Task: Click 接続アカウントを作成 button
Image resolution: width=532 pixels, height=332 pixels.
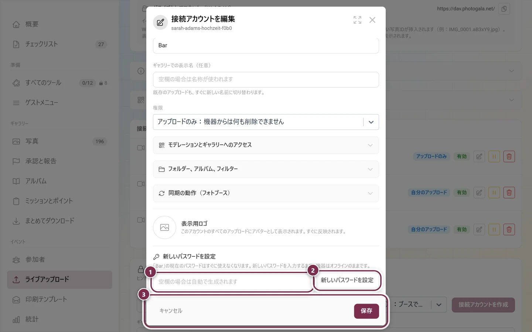Action: (x=483, y=305)
